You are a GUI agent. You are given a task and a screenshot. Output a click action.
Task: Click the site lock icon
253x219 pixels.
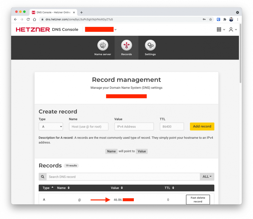(x=42, y=19)
